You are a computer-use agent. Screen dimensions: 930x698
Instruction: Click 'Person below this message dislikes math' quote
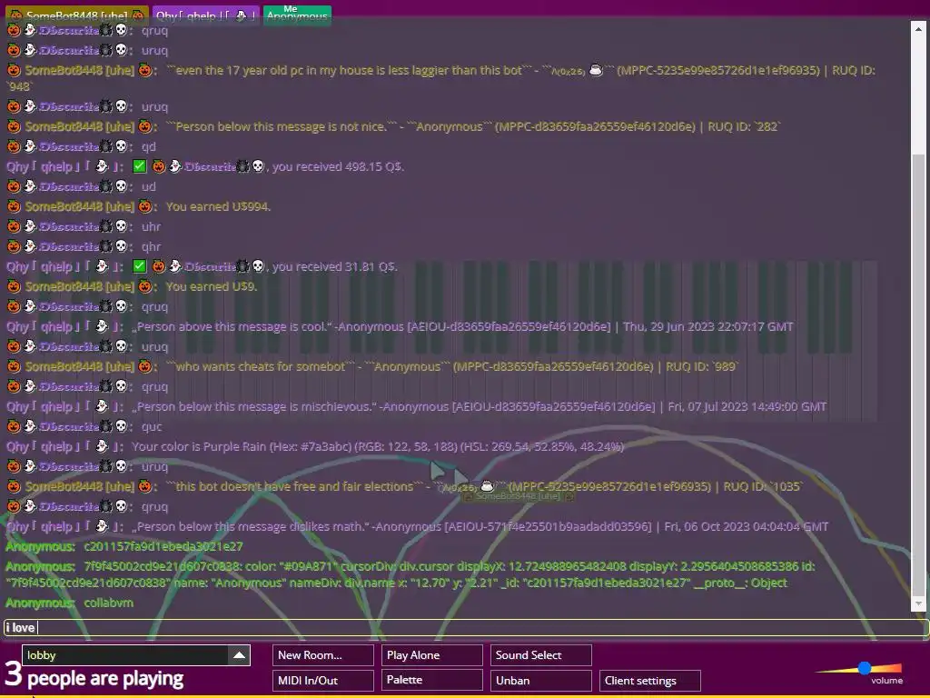(x=251, y=526)
